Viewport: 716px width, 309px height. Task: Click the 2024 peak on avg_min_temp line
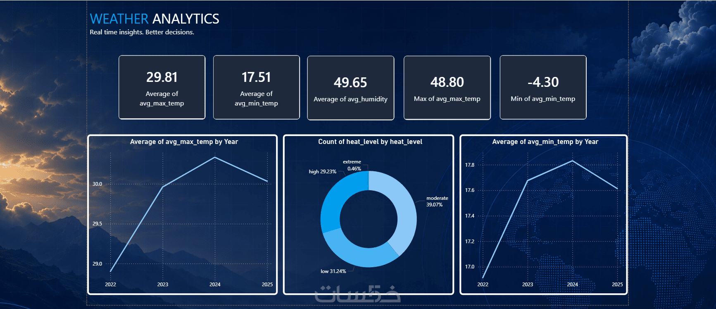click(x=572, y=161)
